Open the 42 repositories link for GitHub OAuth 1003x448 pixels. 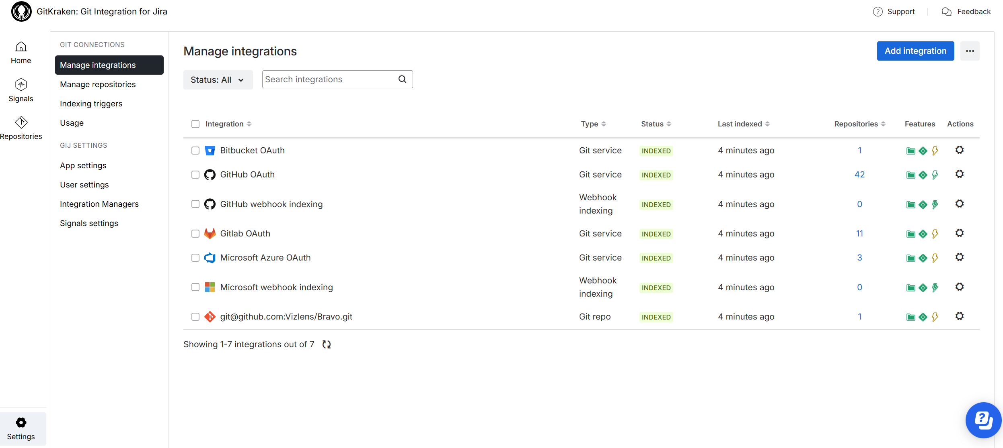click(859, 175)
